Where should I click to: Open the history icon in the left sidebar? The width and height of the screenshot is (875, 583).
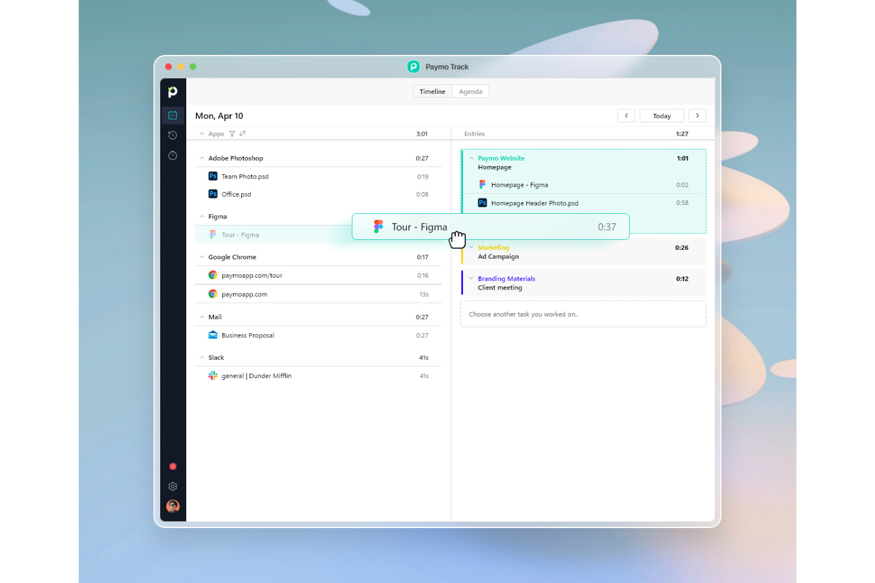coord(173,135)
